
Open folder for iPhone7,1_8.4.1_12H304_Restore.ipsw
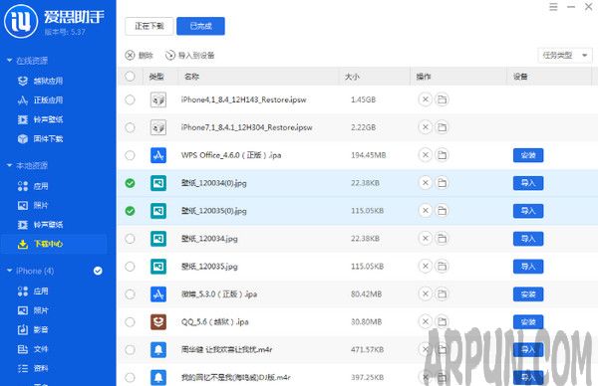pyautogui.click(x=442, y=127)
